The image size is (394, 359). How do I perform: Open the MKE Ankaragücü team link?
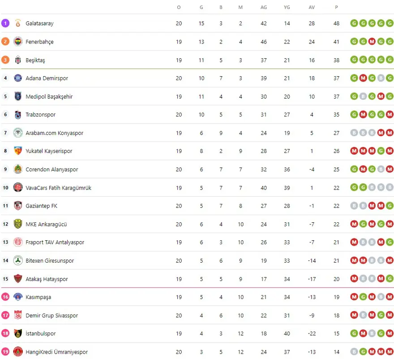tap(46, 224)
